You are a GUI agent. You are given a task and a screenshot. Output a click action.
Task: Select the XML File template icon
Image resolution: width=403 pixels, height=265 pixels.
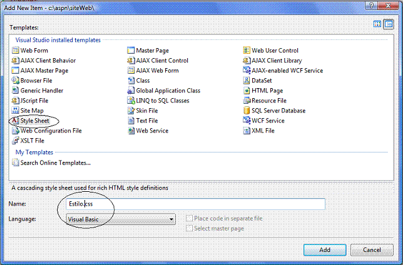point(247,131)
